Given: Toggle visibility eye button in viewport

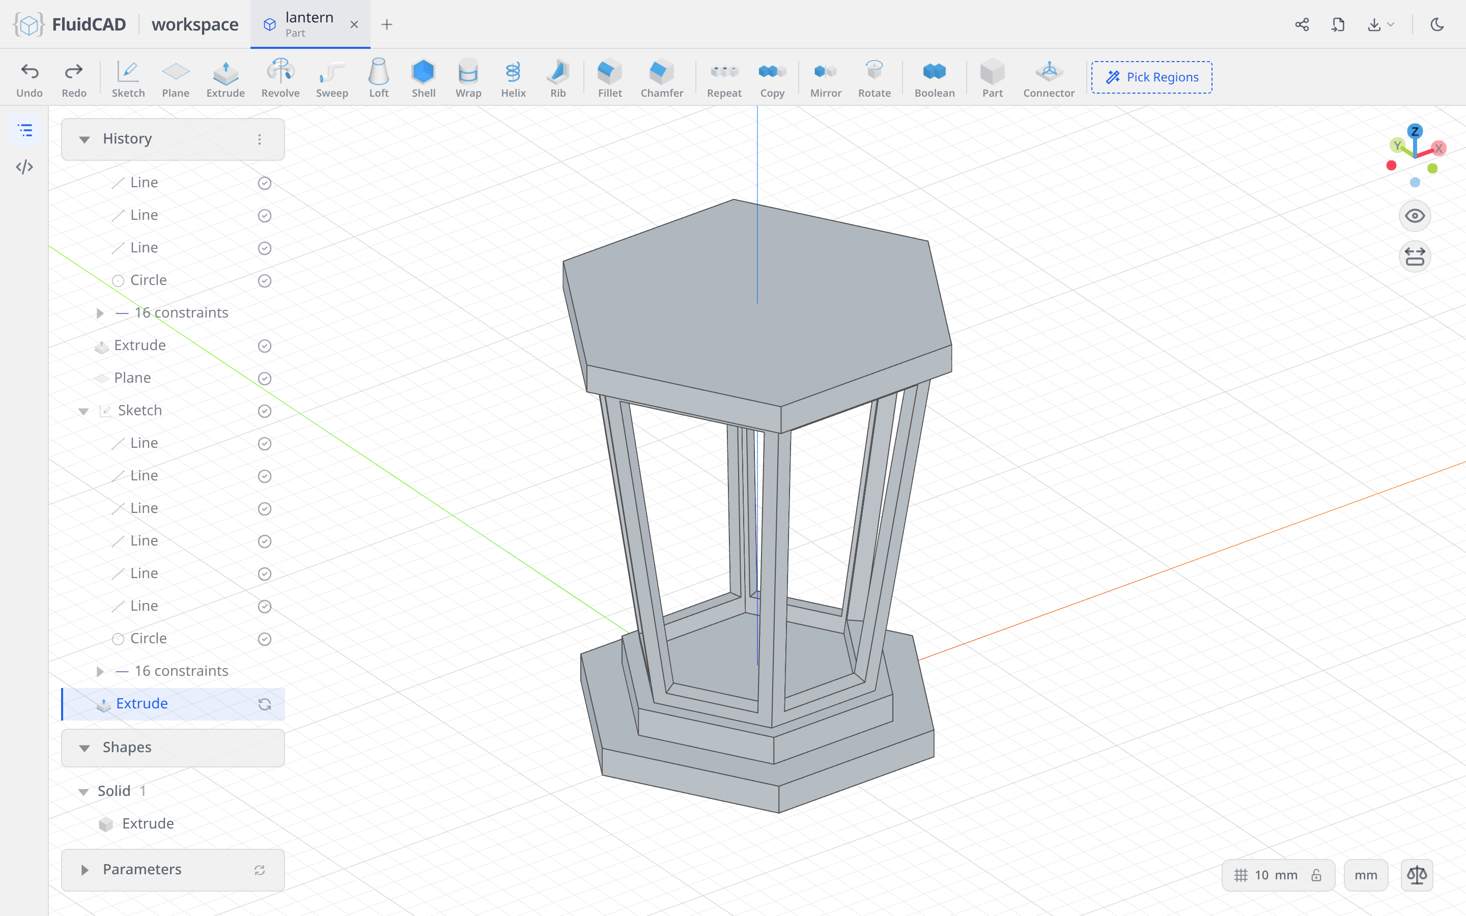Looking at the screenshot, I should 1415,216.
